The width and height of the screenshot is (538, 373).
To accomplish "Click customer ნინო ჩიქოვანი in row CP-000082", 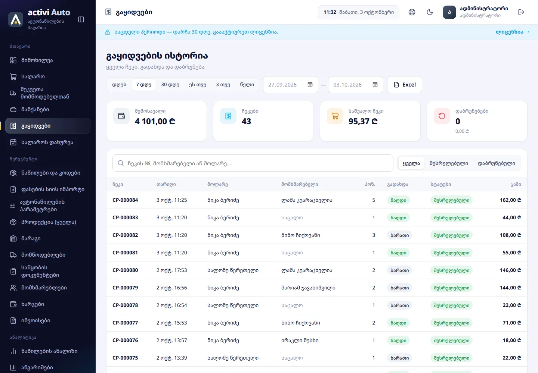I will 301,235.
